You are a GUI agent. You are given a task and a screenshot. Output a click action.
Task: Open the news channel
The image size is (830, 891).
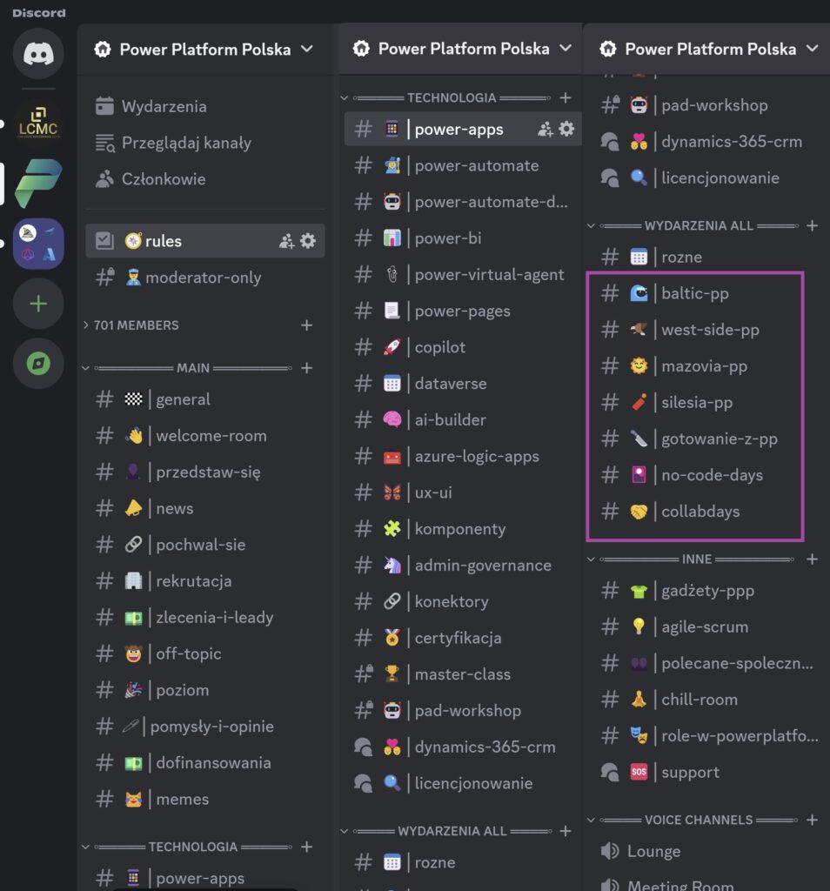click(x=205, y=508)
